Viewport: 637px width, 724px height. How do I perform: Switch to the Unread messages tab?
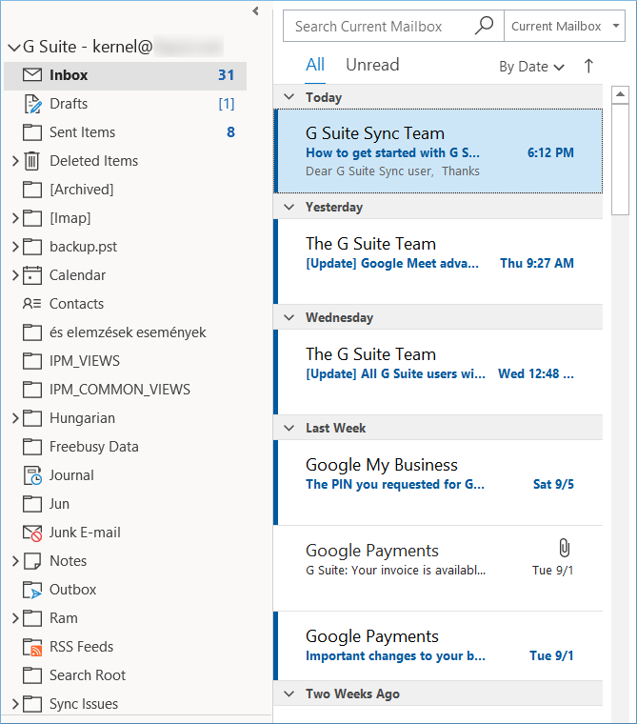click(372, 65)
